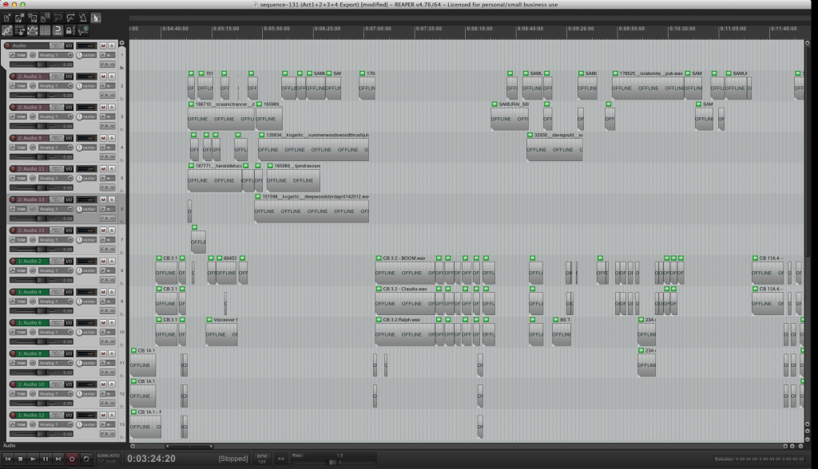818x469 pixels.
Task: Click the round arrow button above the track numbers
Action: (121, 43)
